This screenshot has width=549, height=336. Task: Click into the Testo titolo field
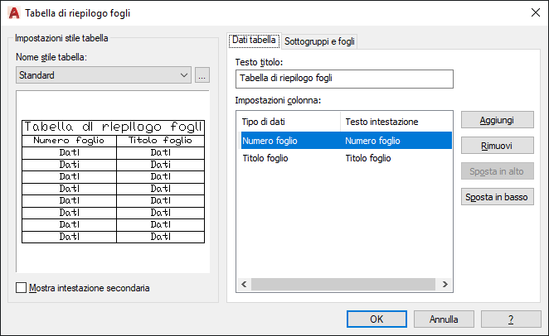pyautogui.click(x=344, y=79)
